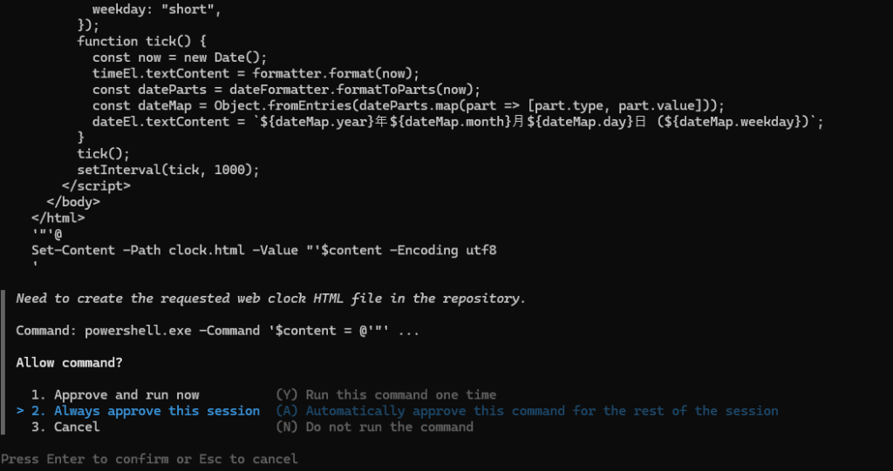
Task: Click "(Y) Run this command one time" hint
Action: pyautogui.click(x=385, y=394)
